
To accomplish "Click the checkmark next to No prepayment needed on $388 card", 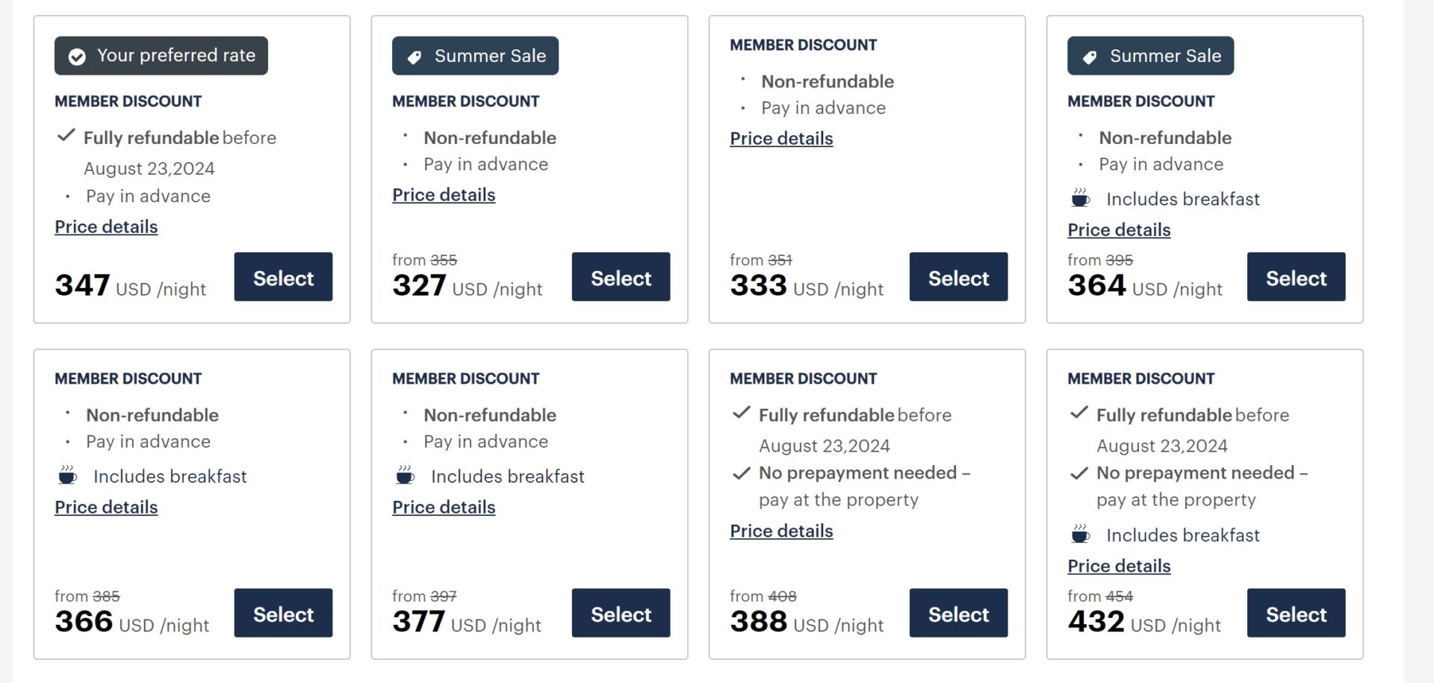I will coord(740,473).
